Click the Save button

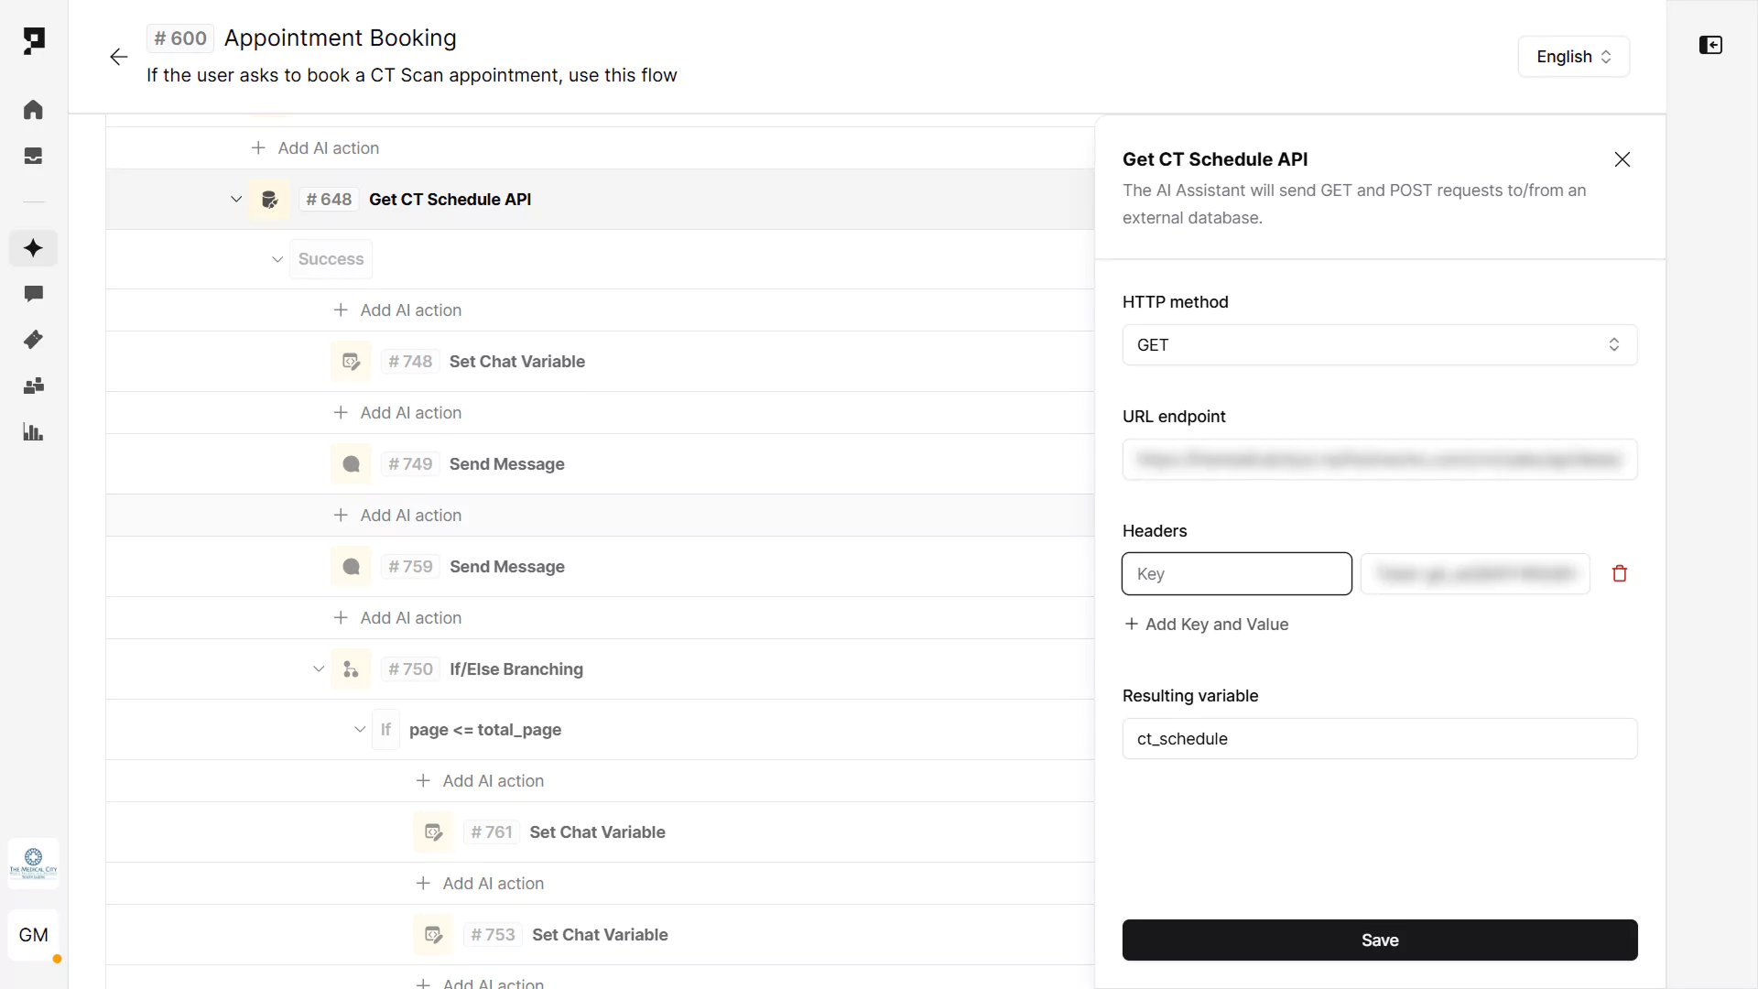[1379, 940]
